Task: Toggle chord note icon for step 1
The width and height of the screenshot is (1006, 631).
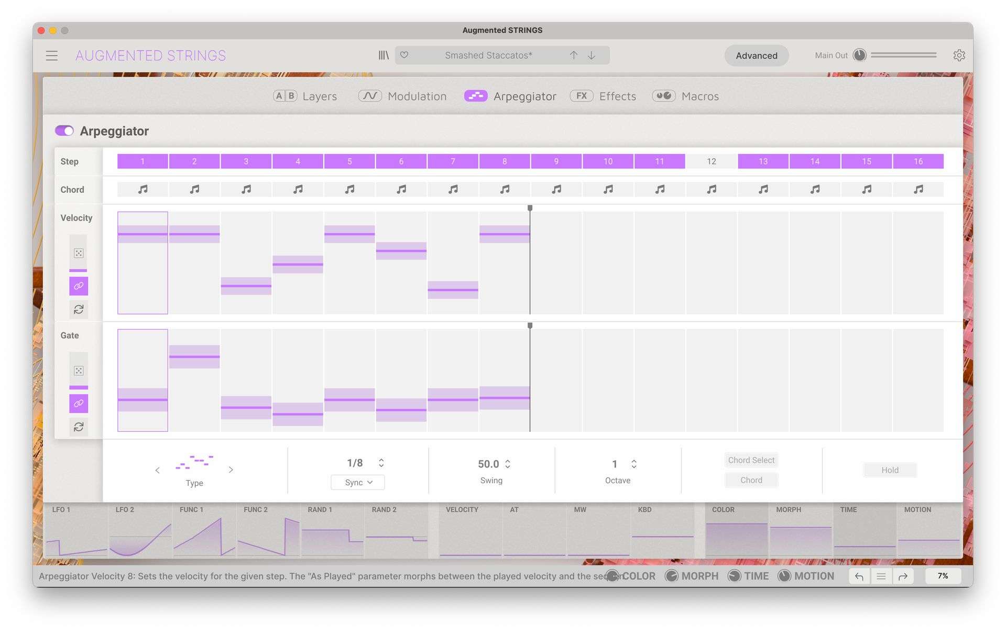Action: tap(143, 189)
